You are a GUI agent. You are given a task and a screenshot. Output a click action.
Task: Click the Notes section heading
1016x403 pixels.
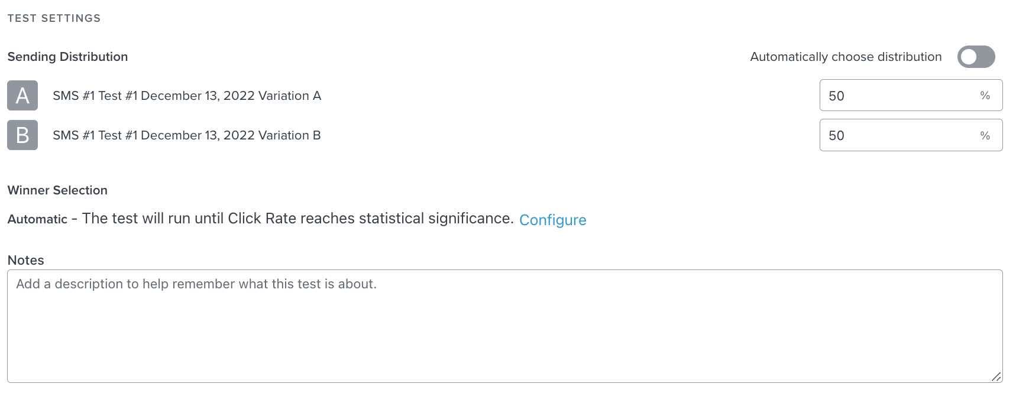point(25,260)
